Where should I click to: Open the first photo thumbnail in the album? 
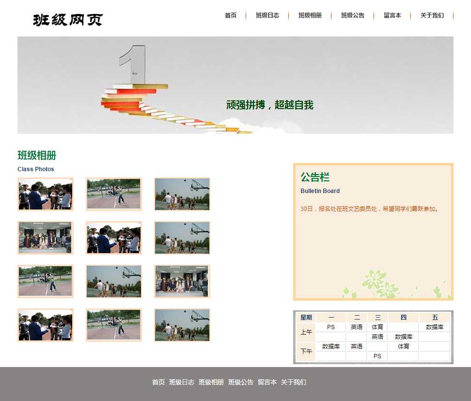tap(46, 194)
